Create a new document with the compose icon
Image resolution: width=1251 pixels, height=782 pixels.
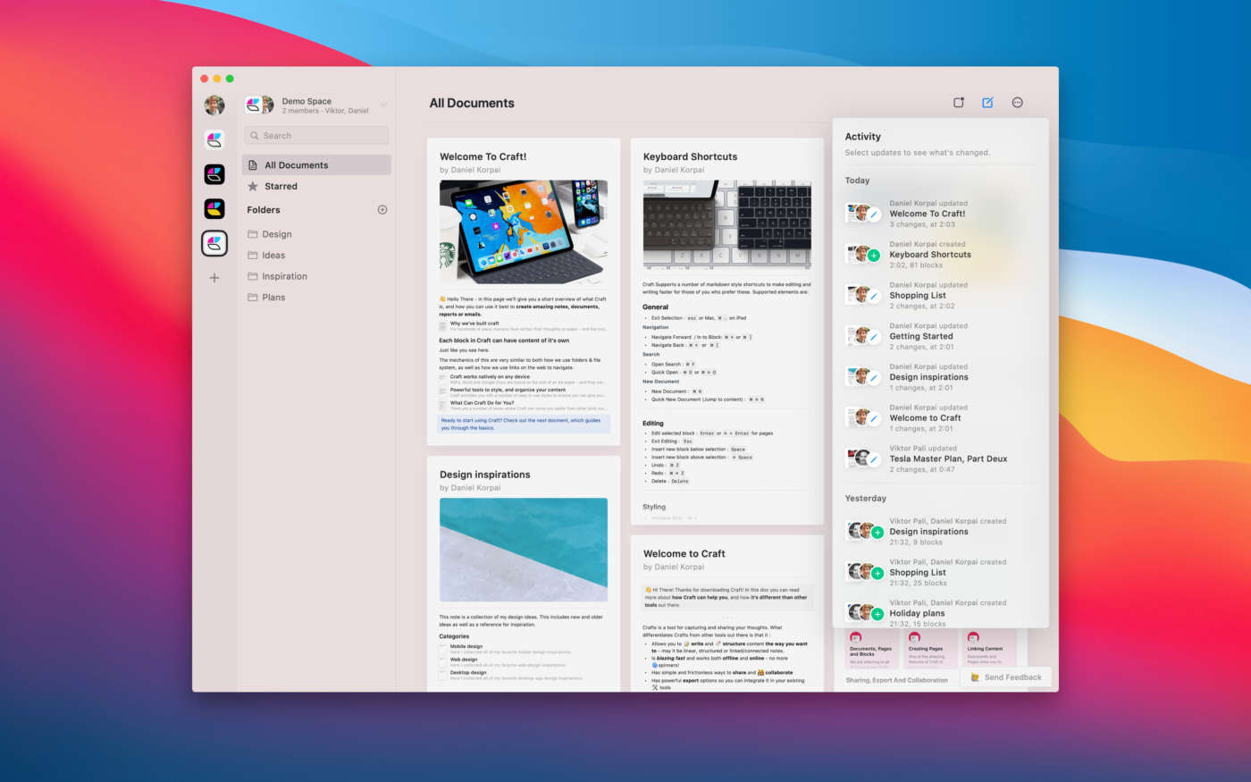pyautogui.click(x=987, y=103)
